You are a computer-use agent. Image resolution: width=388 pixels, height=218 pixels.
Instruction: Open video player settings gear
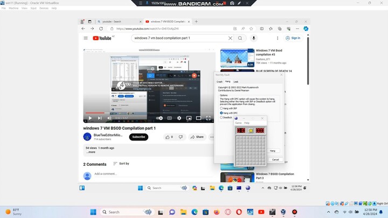pos(179,118)
